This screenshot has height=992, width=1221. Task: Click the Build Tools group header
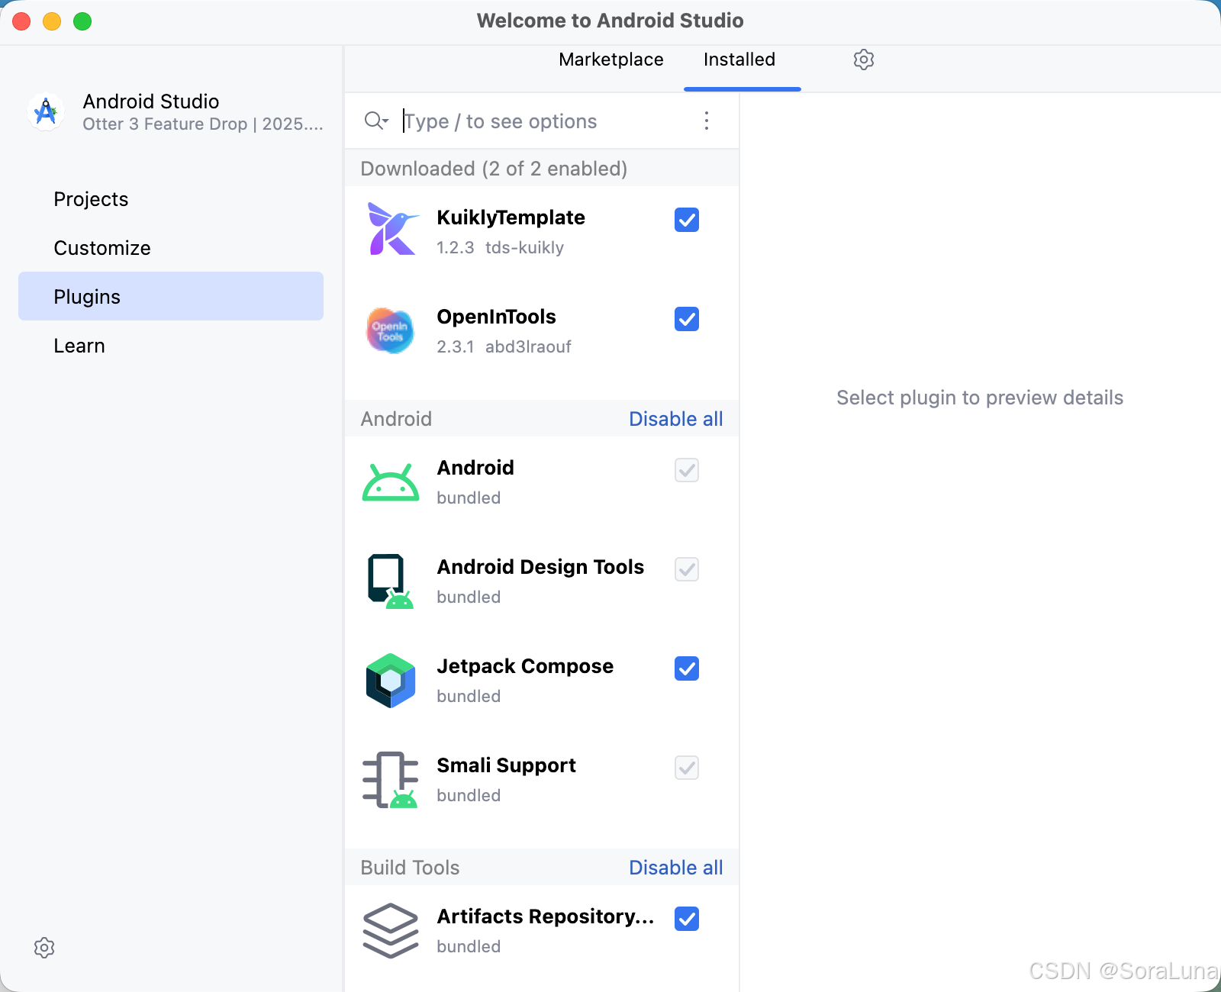coord(410,868)
